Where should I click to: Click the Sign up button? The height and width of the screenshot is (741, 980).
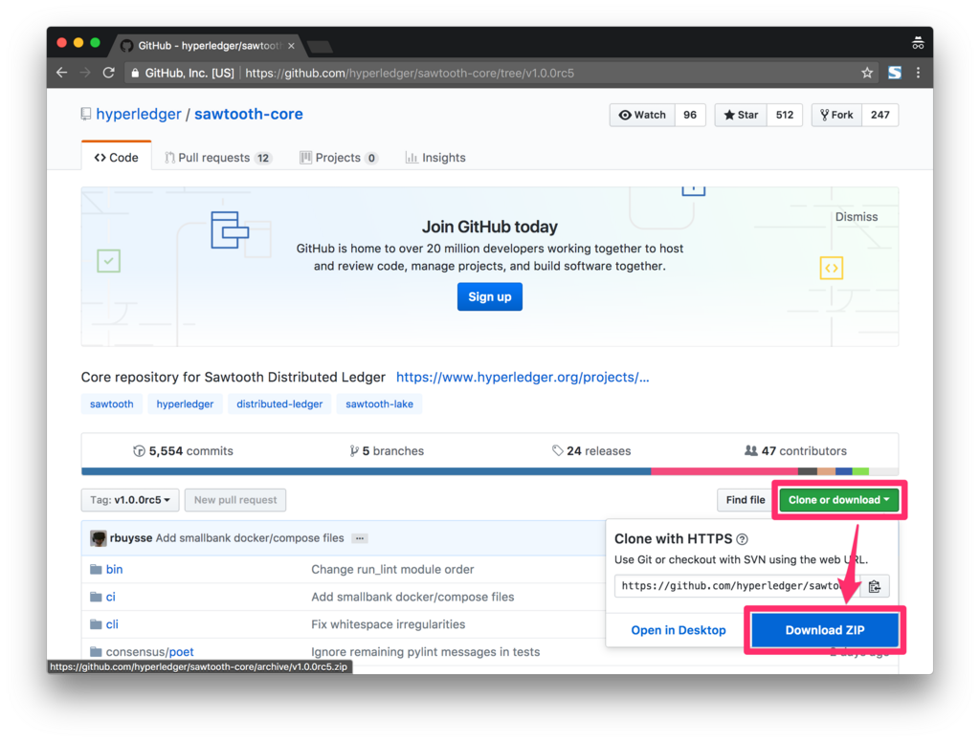[489, 296]
